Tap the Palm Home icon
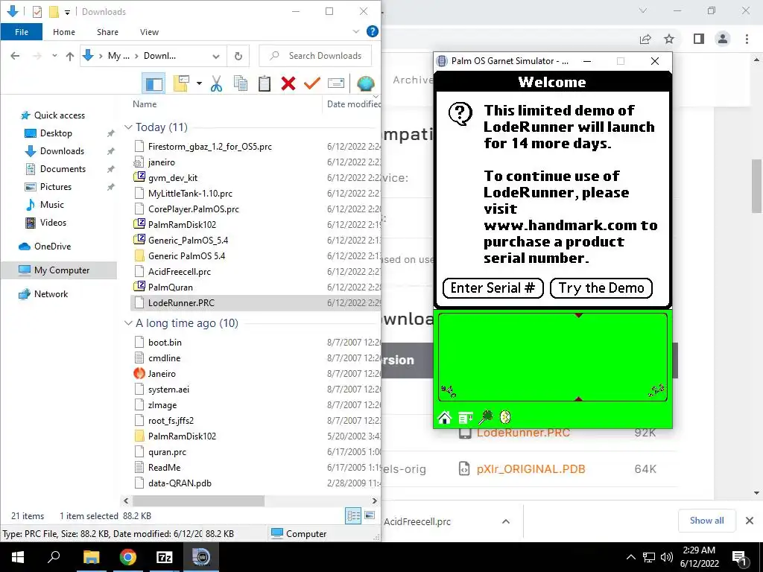 [444, 417]
